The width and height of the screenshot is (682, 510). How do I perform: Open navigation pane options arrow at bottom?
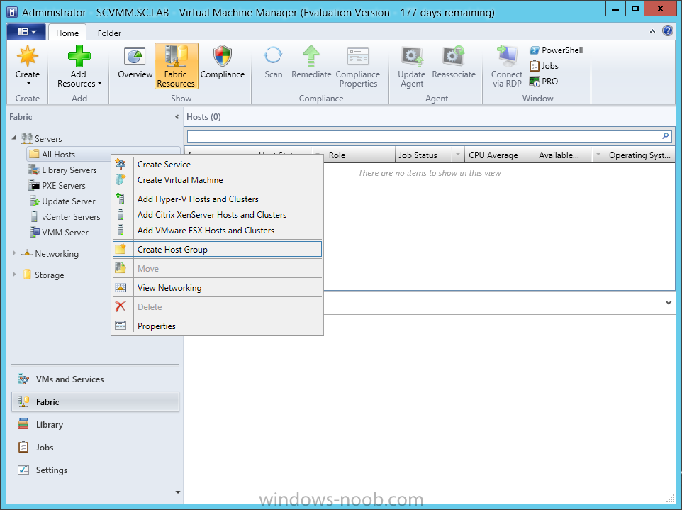(177, 492)
